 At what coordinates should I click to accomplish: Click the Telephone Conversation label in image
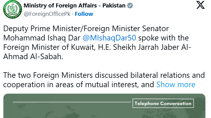(x=163, y=103)
